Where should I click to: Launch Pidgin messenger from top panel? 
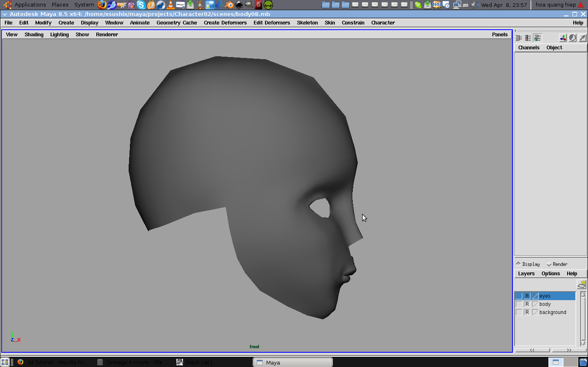(x=131, y=5)
